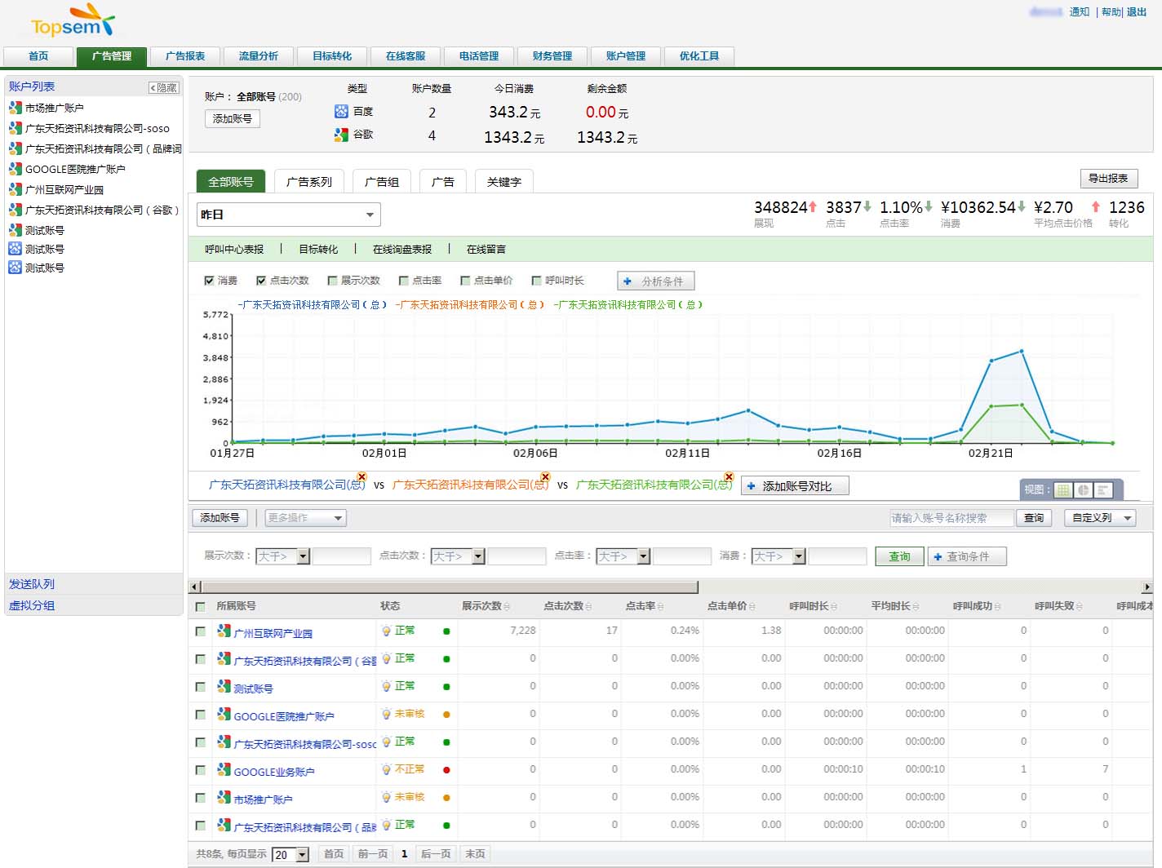Click lightbulb status icon for 广州互联网产业园 row

[x=387, y=631]
